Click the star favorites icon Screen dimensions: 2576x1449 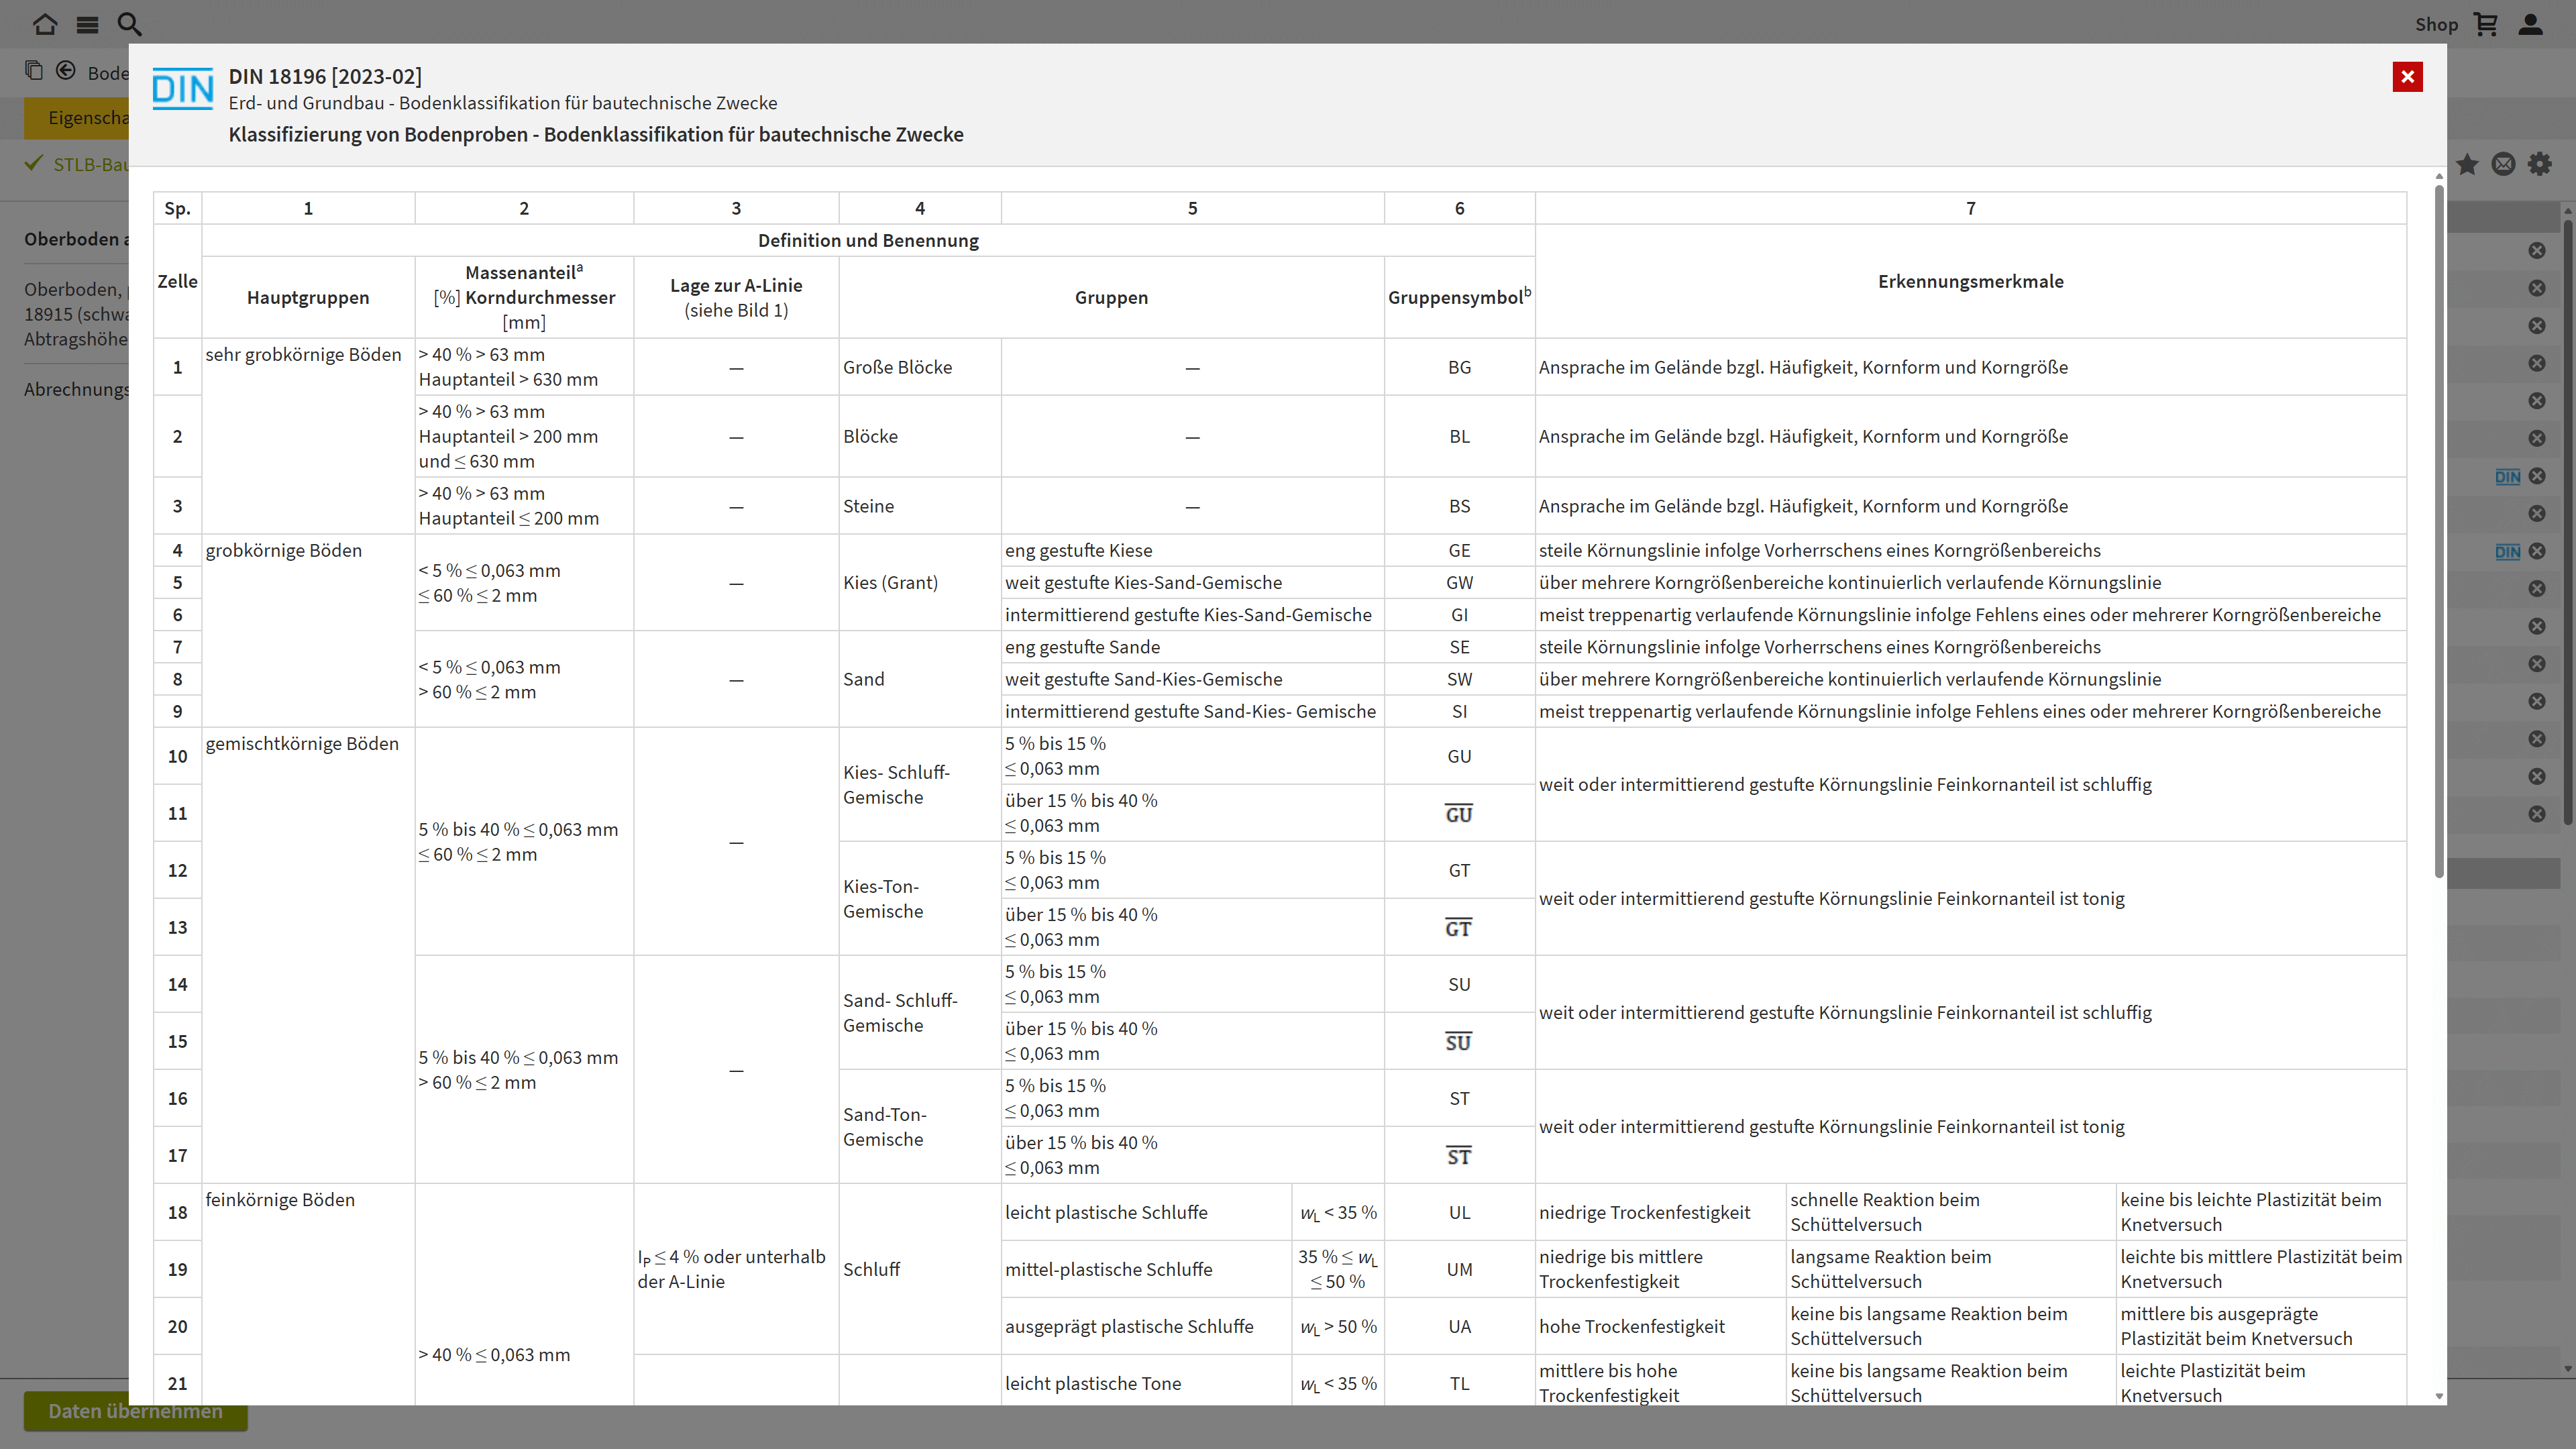2467,164
